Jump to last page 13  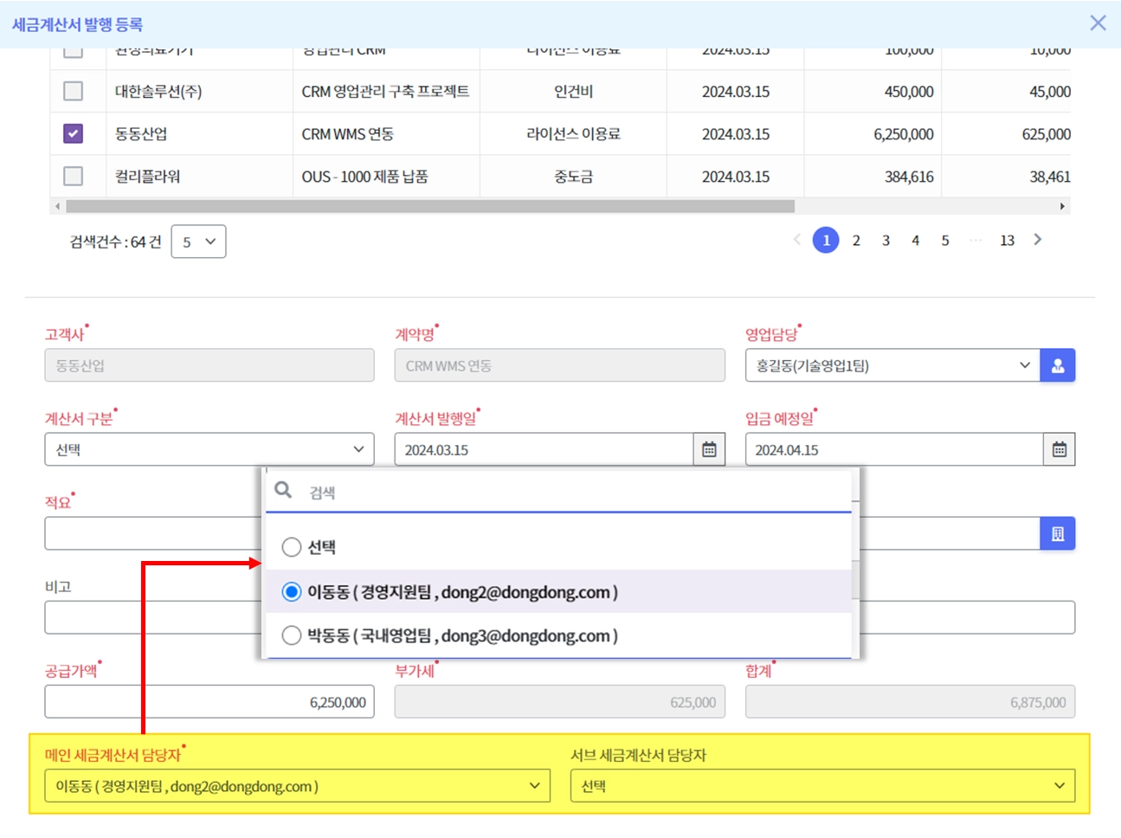[x=1007, y=241]
